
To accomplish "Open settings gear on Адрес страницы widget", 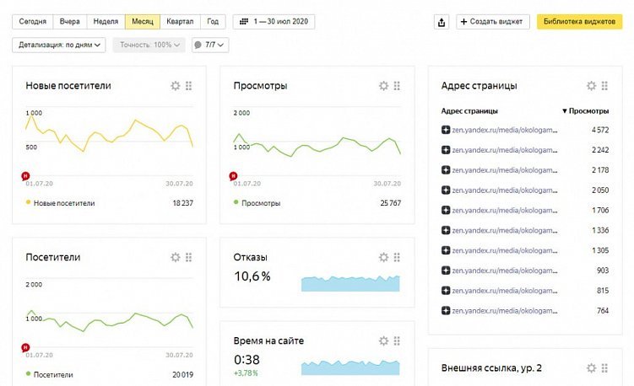I will tap(591, 86).
